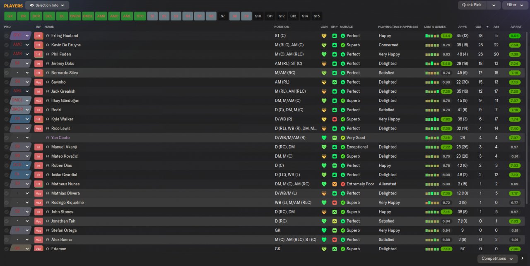Sort by the AV RAT column header

click(x=516, y=27)
